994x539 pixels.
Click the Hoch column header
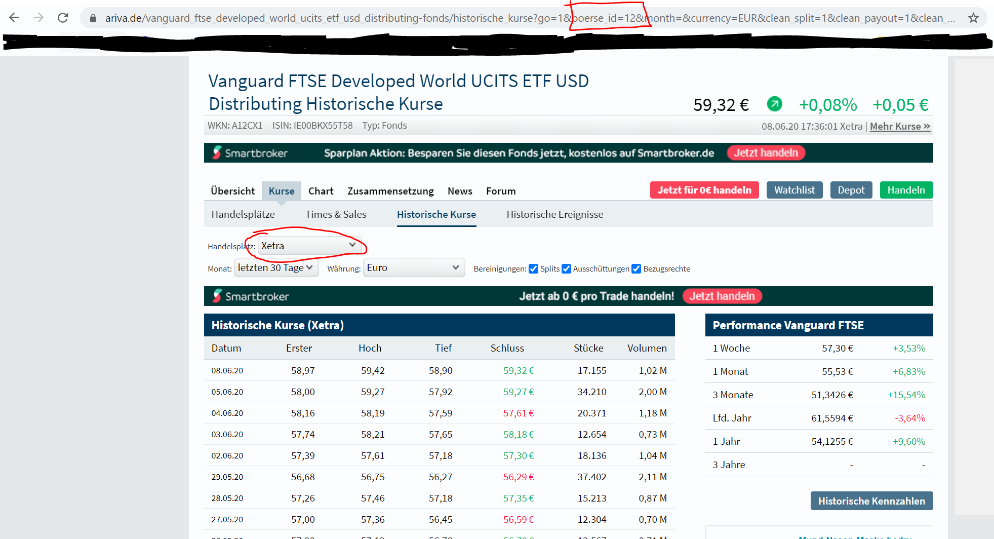[370, 348]
